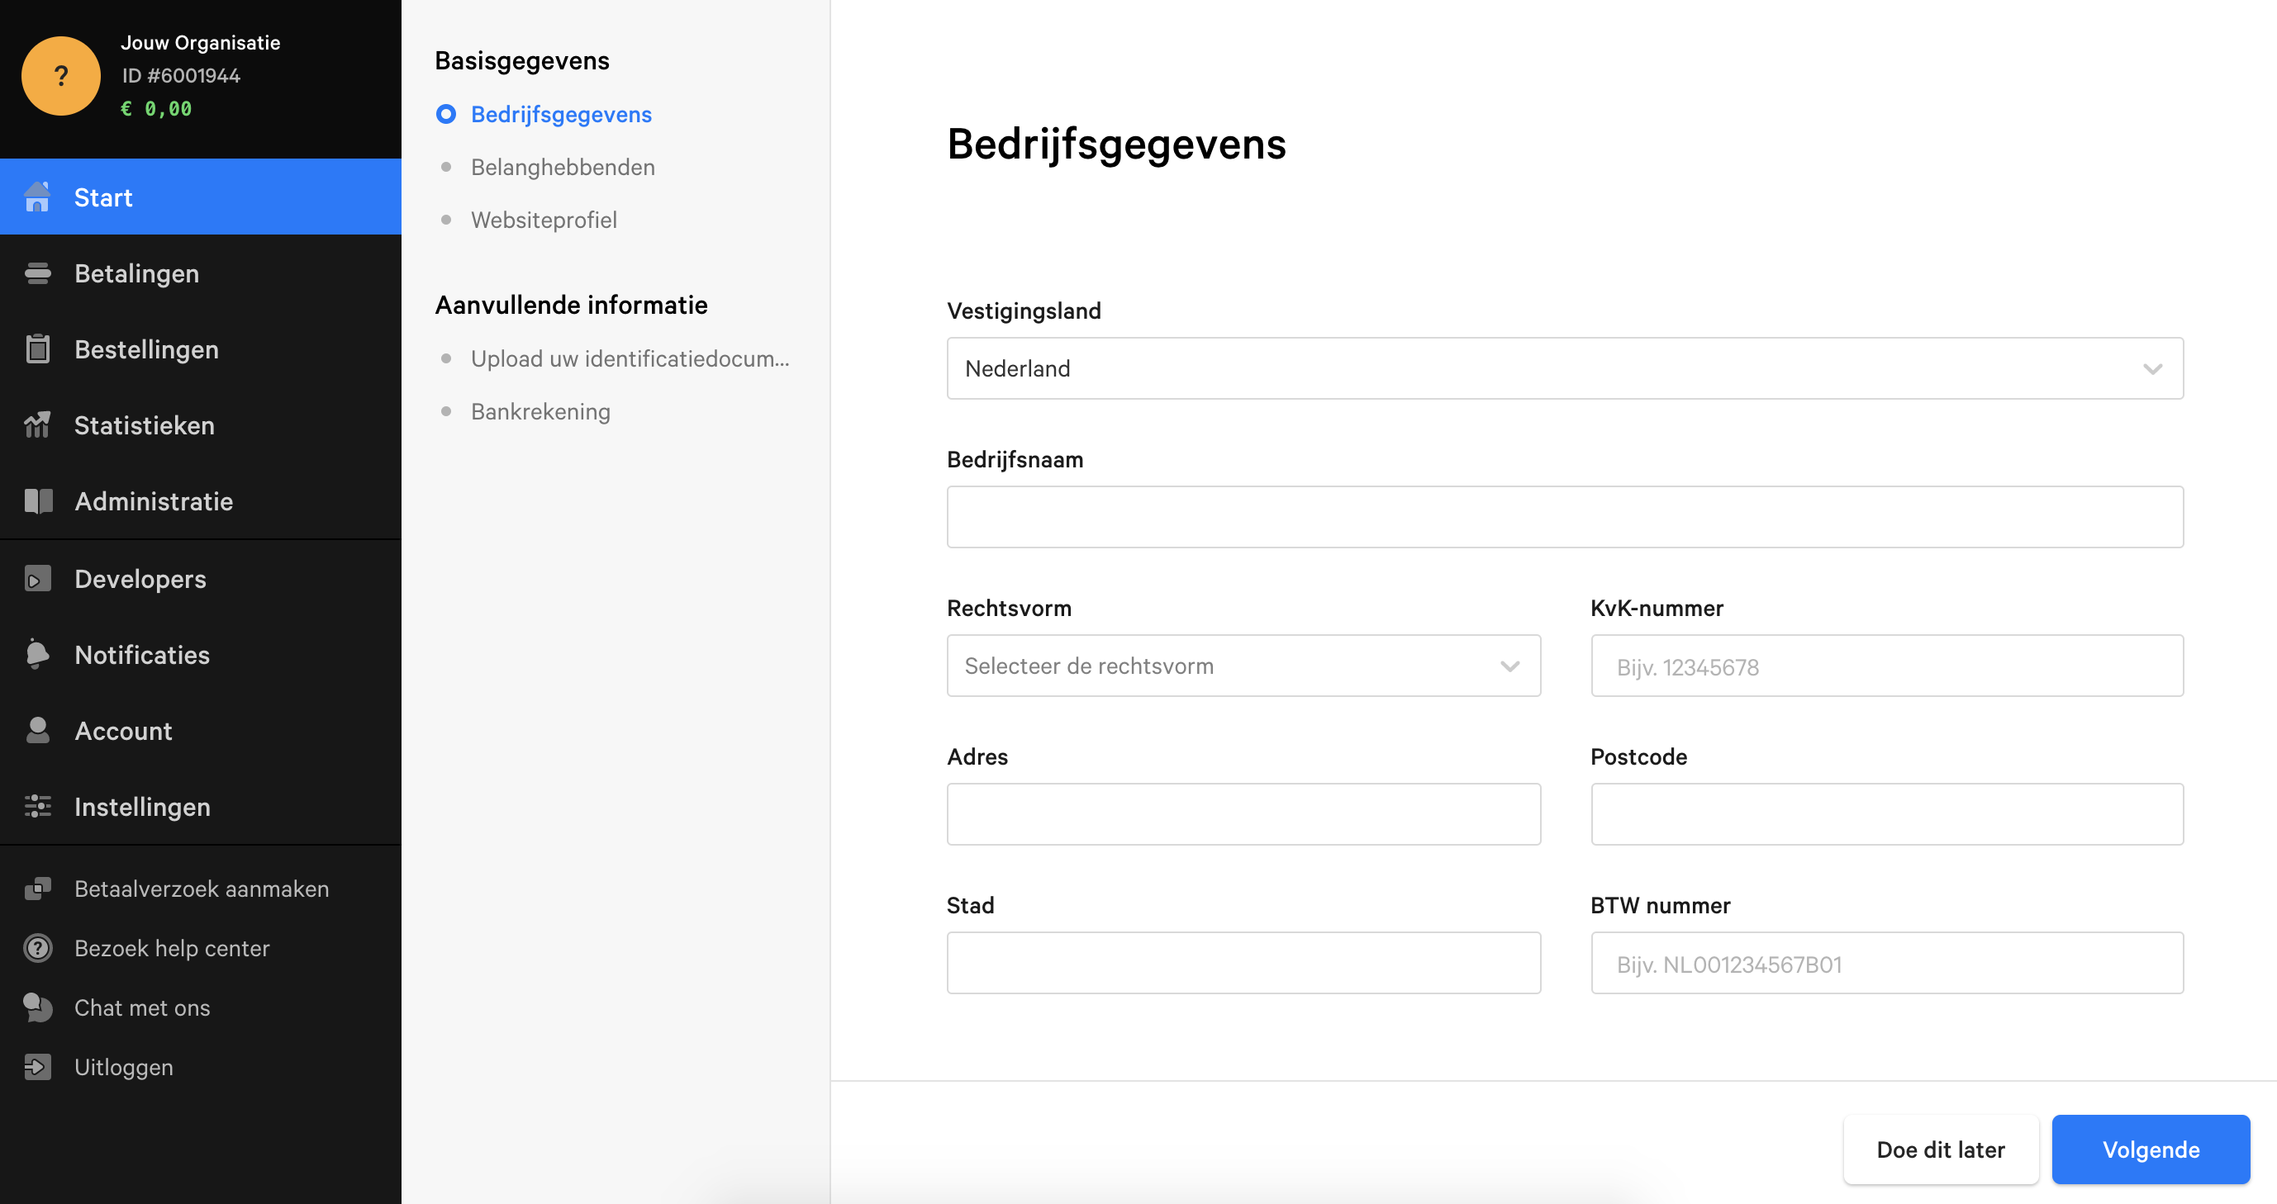Click the Bedrijfsgegevens step circle indicator
The width and height of the screenshot is (2277, 1204).
click(x=445, y=115)
